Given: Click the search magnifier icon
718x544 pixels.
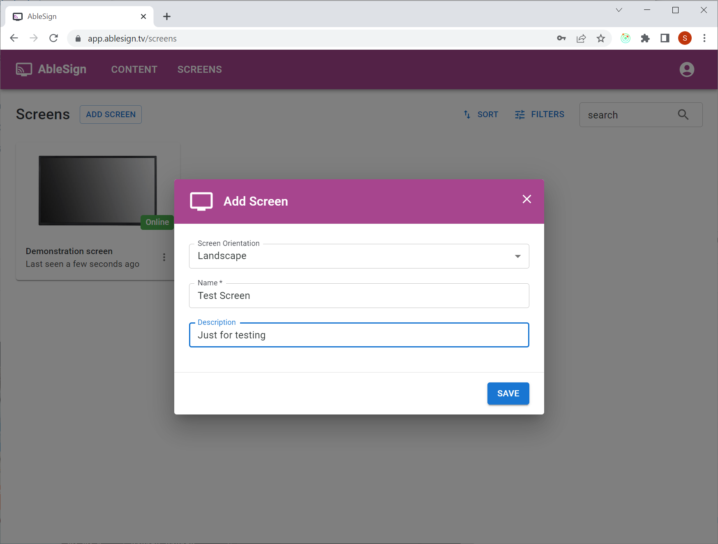Looking at the screenshot, I should coord(683,115).
